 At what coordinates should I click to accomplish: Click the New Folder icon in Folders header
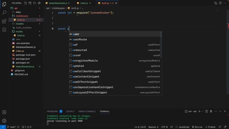click(x=30, y=3)
